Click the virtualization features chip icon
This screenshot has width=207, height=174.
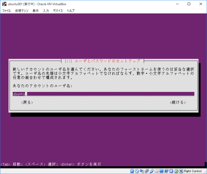tap(171, 171)
